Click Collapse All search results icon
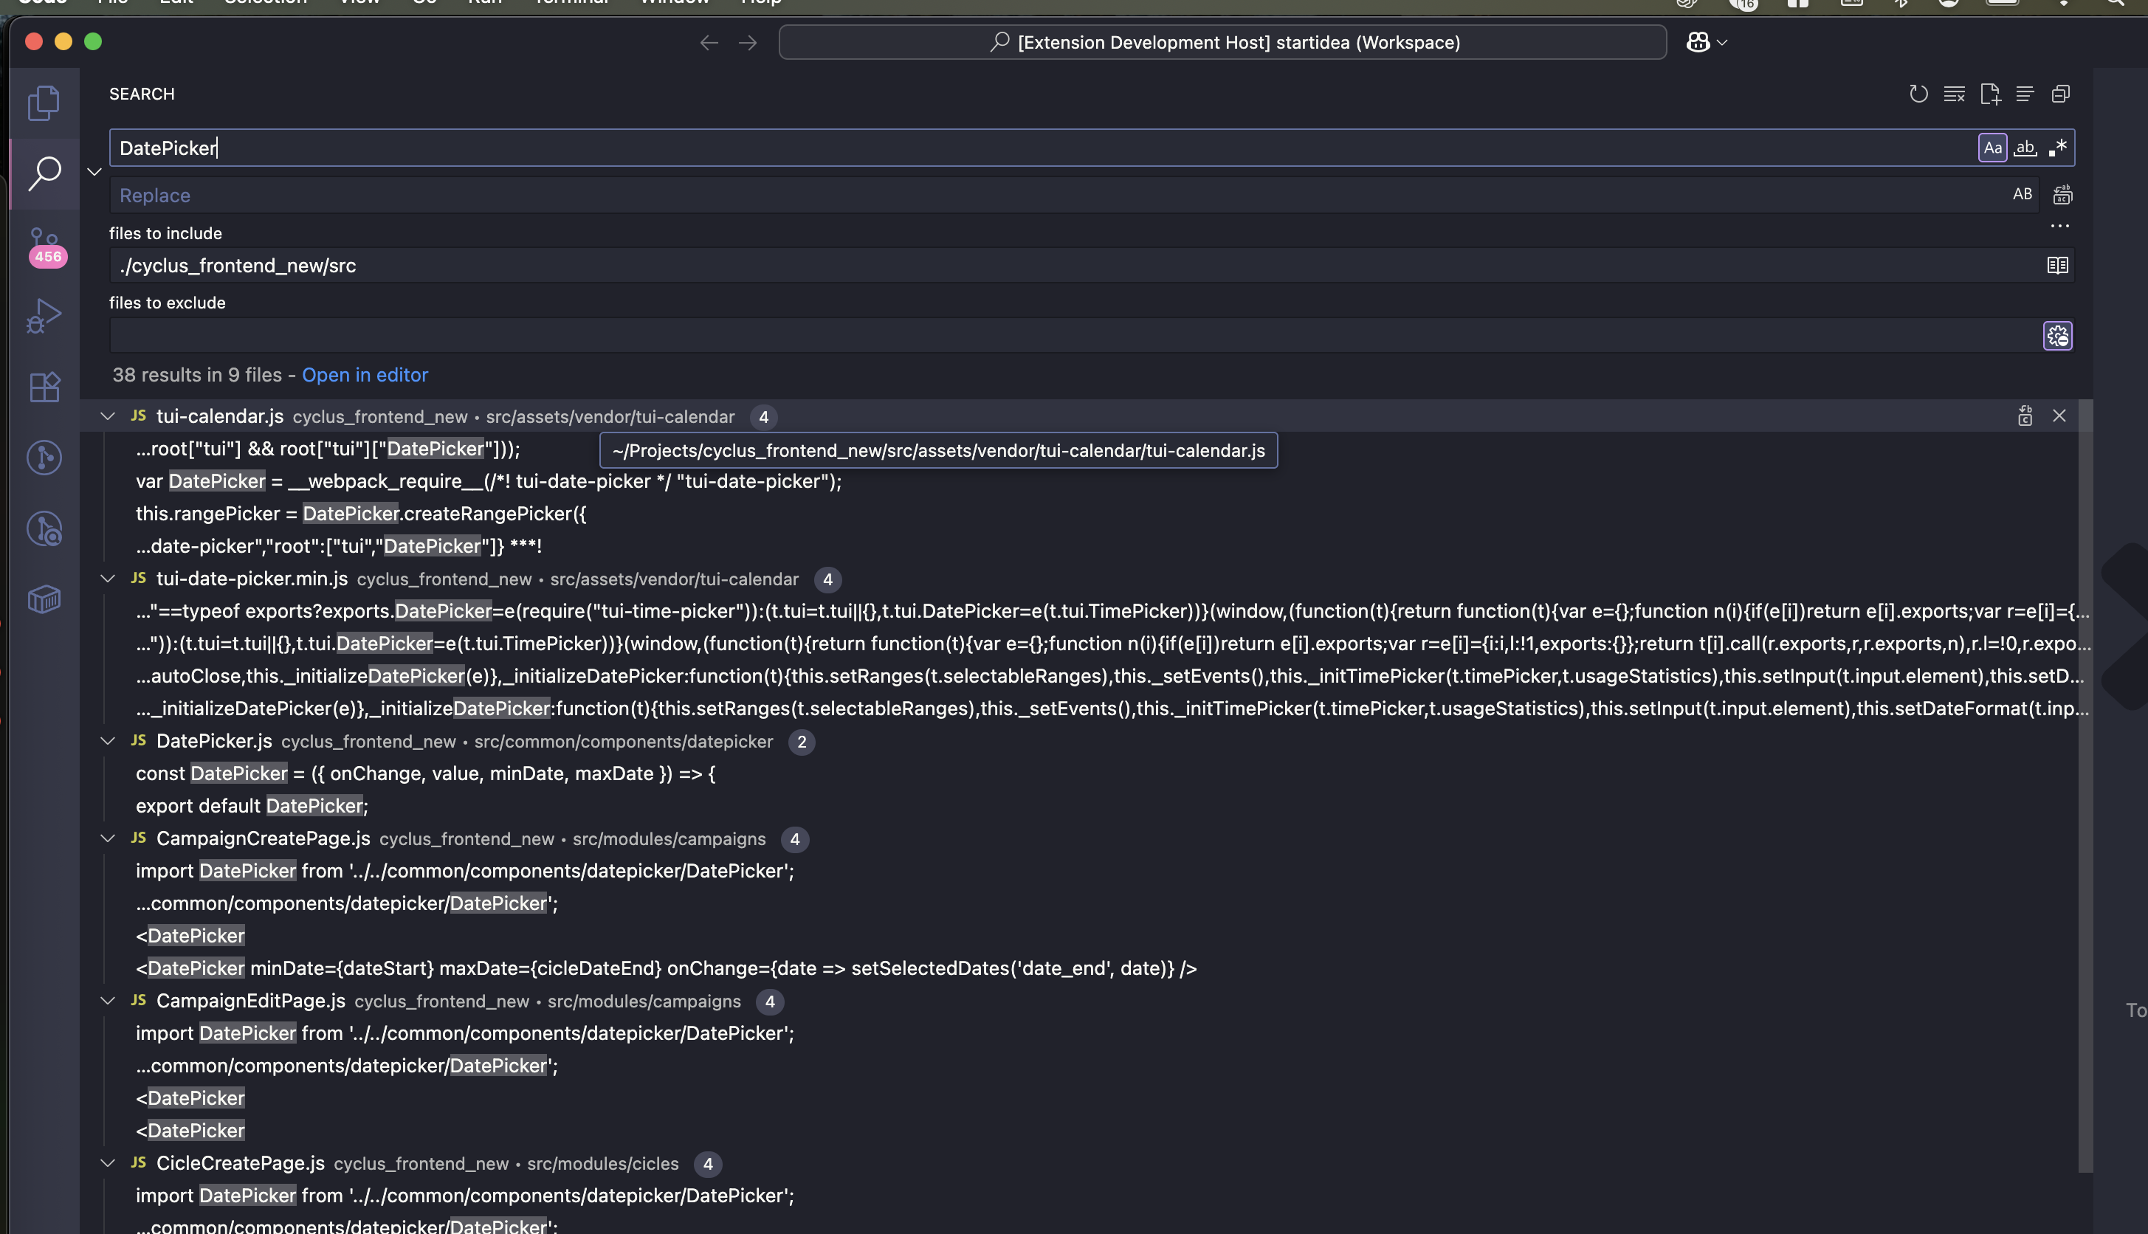The image size is (2148, 1234). point(2061,94)
